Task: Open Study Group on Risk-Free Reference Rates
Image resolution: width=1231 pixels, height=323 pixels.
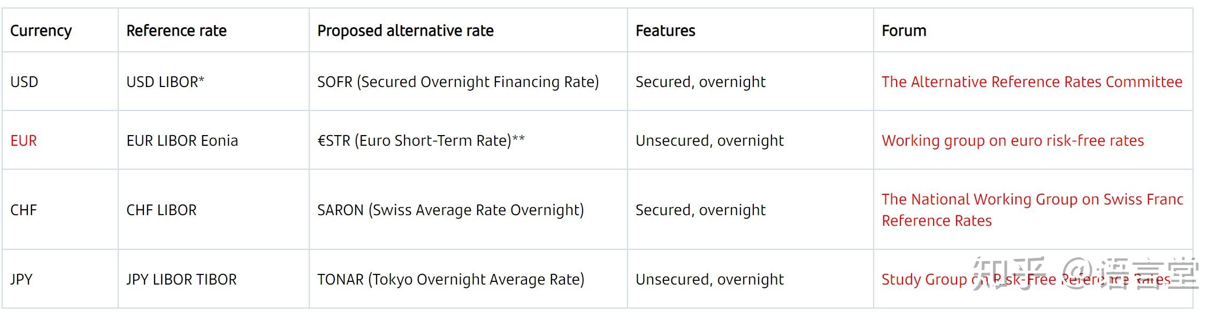Action: coord(926,279)
